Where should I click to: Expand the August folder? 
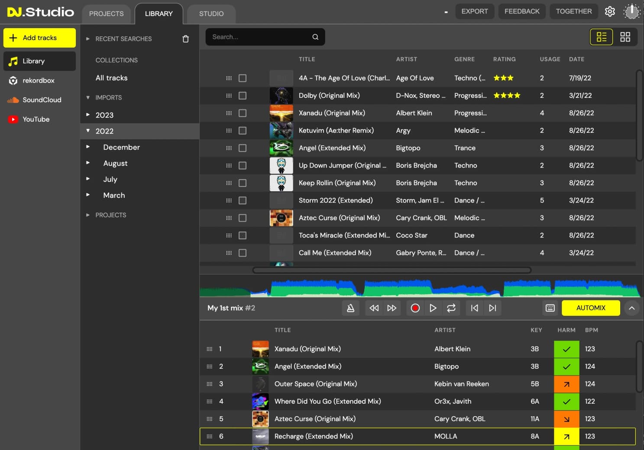pyautogui.click(x=88, y=163)
